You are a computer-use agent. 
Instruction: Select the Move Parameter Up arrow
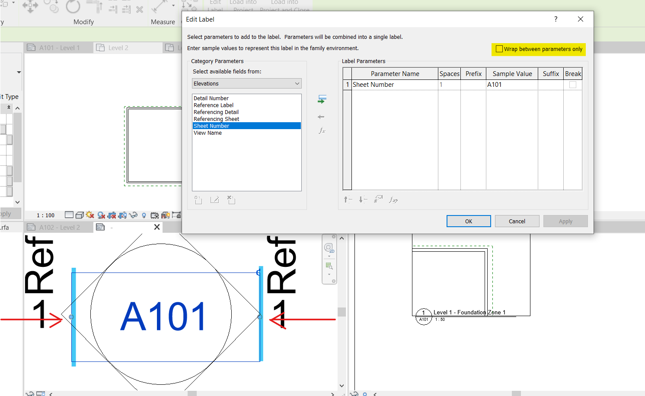(348, 199)
